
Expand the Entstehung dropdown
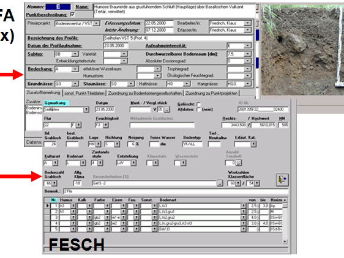[133, 163]
